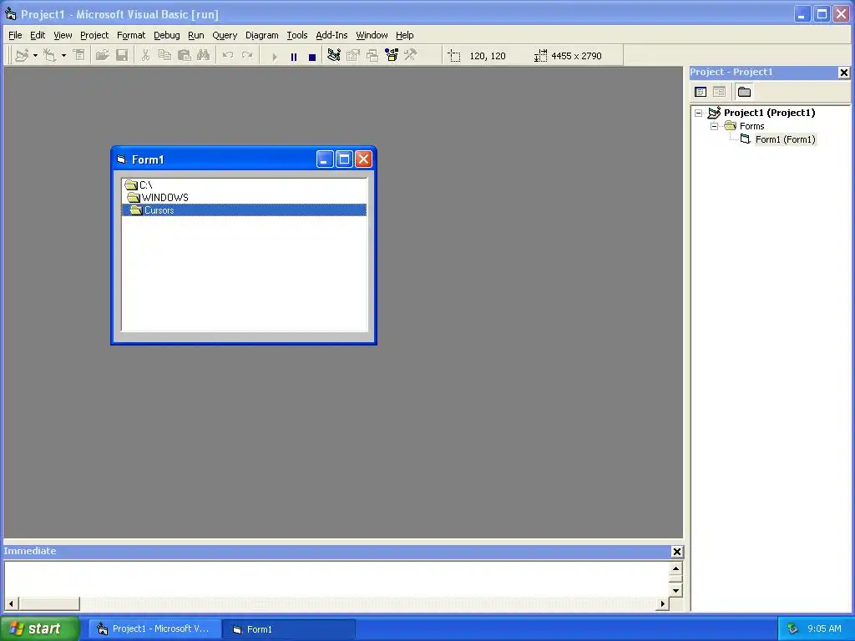Open the Help menu
The width and height of the screenshot is (855, 641).
tap(405, 35)
